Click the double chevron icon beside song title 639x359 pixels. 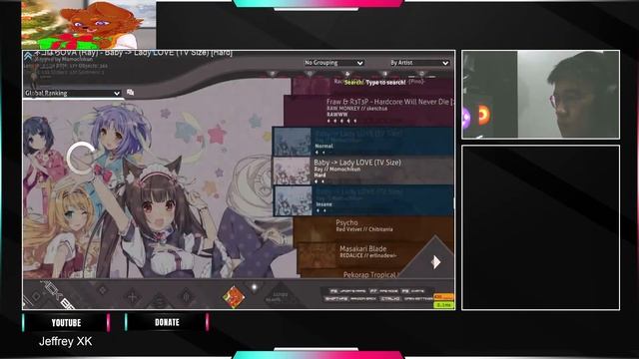28,56
